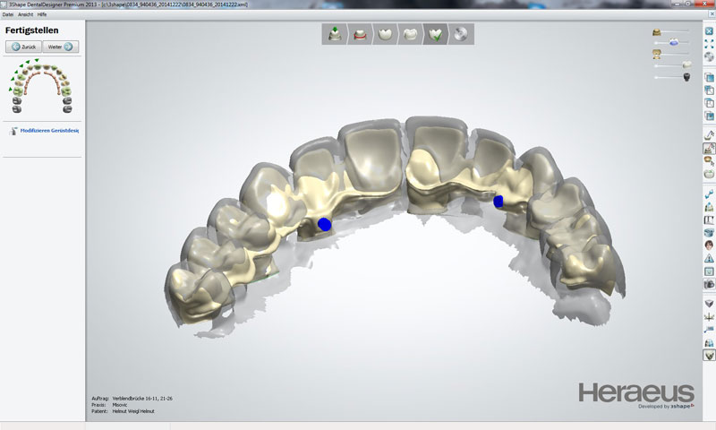
Task: Click the Weiter next button
Action: (x=61, y=47)
